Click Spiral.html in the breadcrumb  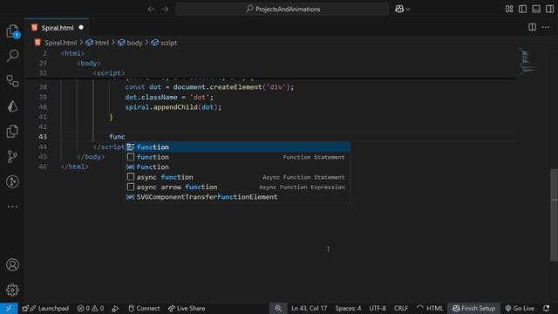[x=60, y=43]
